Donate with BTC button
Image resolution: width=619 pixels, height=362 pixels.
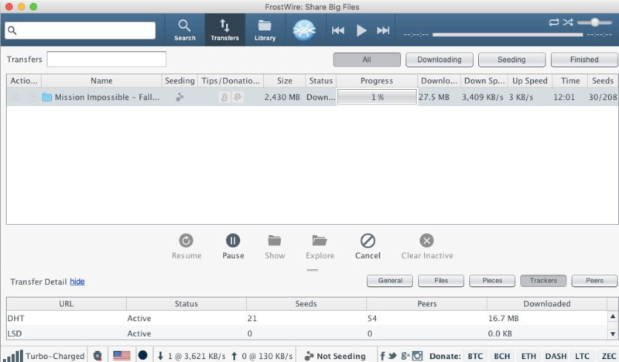point(475,356)
